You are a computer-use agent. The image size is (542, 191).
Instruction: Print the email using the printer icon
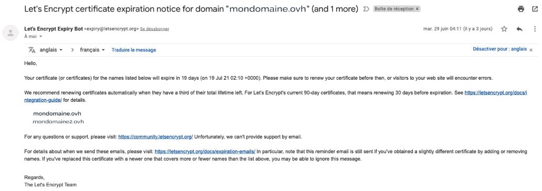click(x=521, y=9)
